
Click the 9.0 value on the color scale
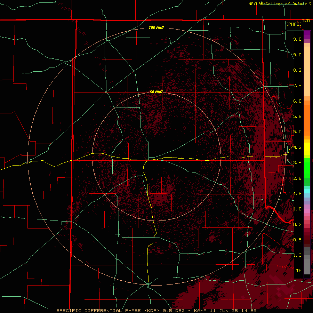297,55
